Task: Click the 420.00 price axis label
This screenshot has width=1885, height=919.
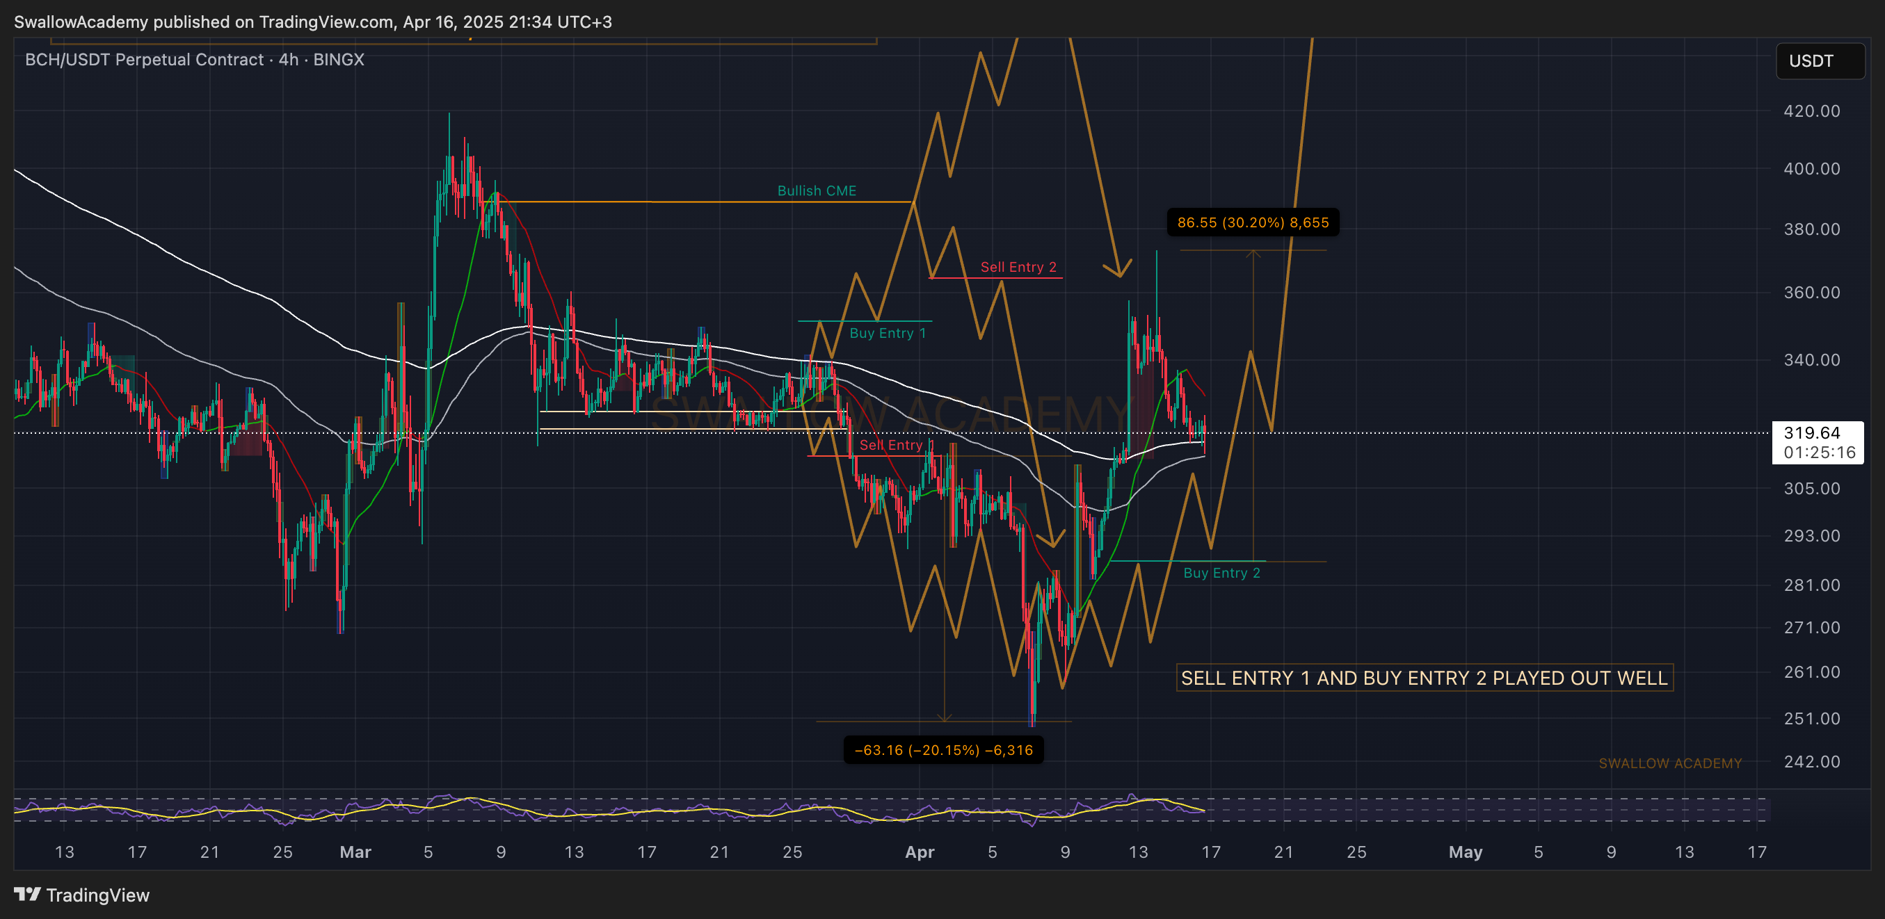Action: pos(1812,111)
